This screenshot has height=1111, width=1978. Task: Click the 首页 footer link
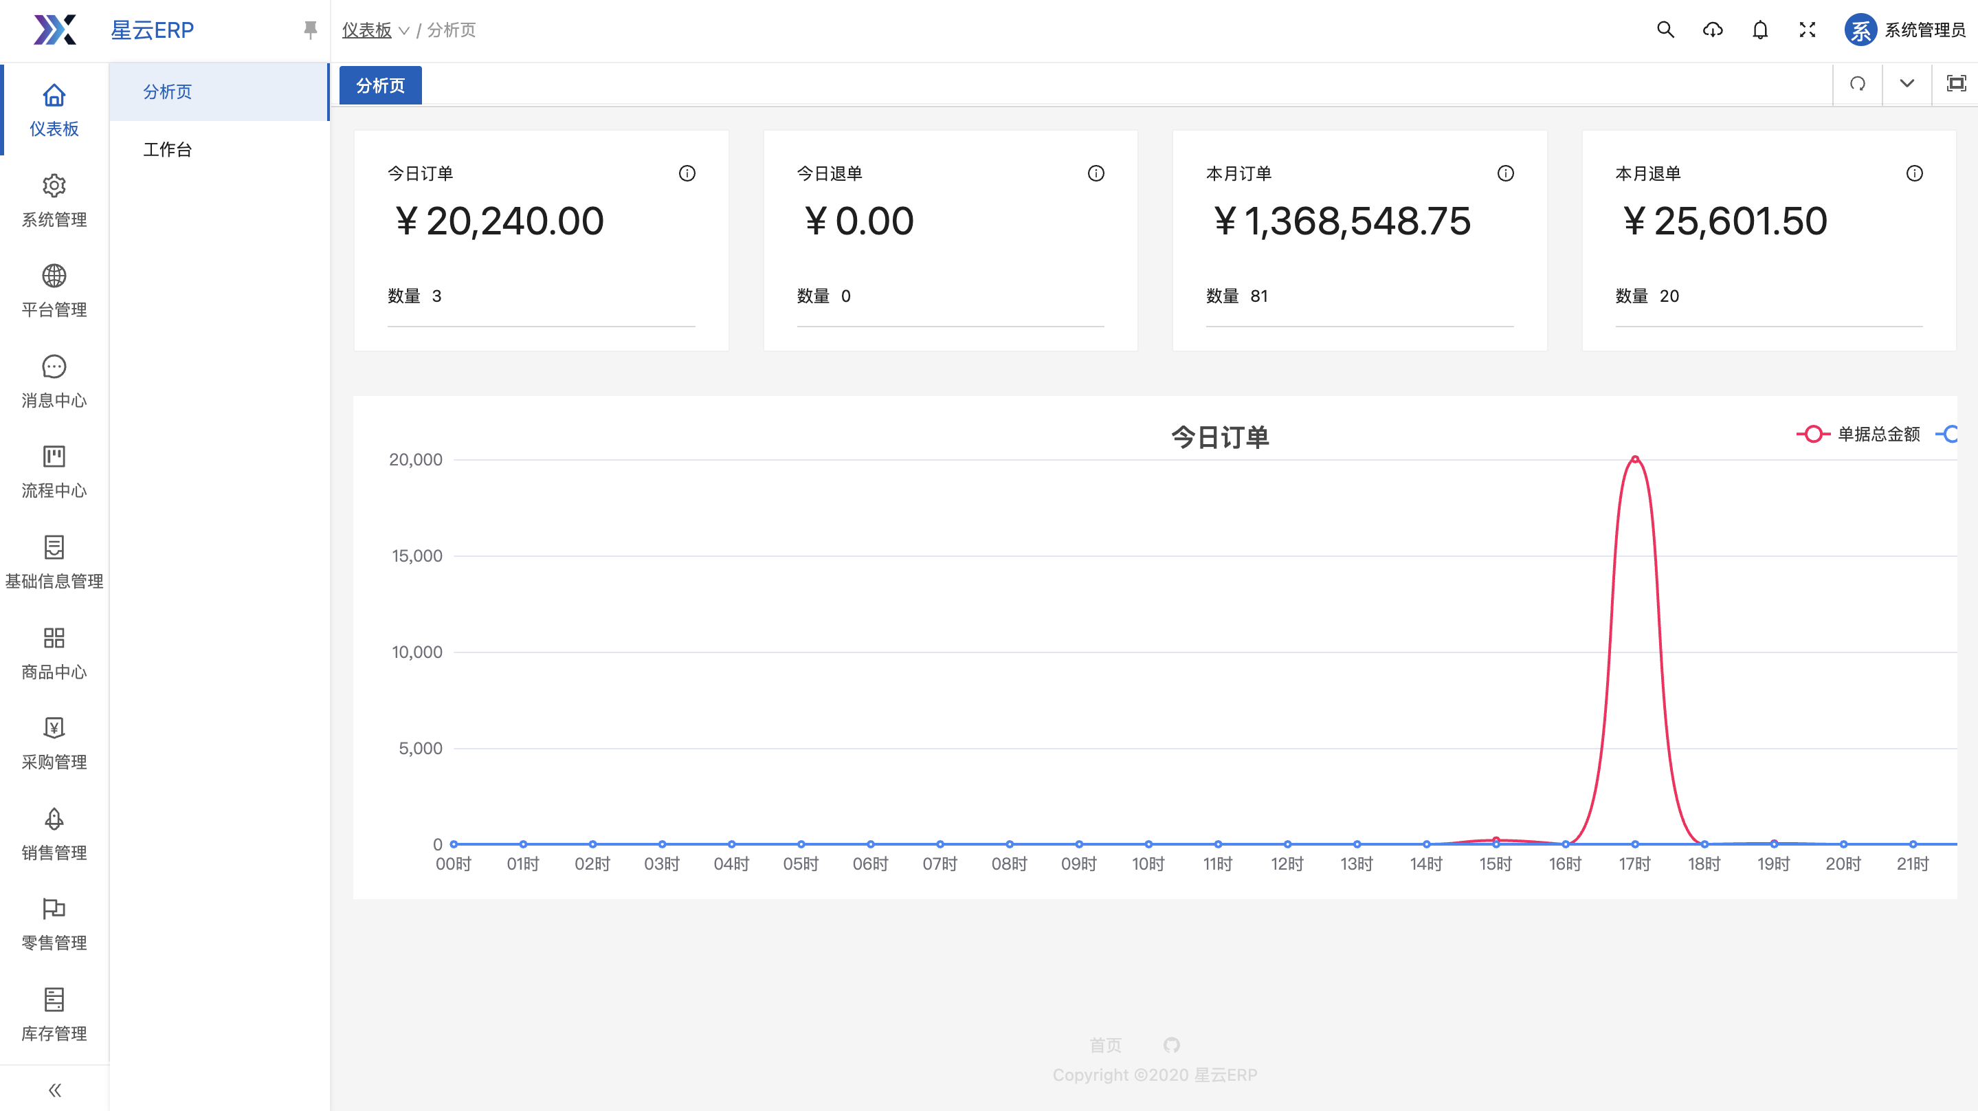(1105, 1045)
